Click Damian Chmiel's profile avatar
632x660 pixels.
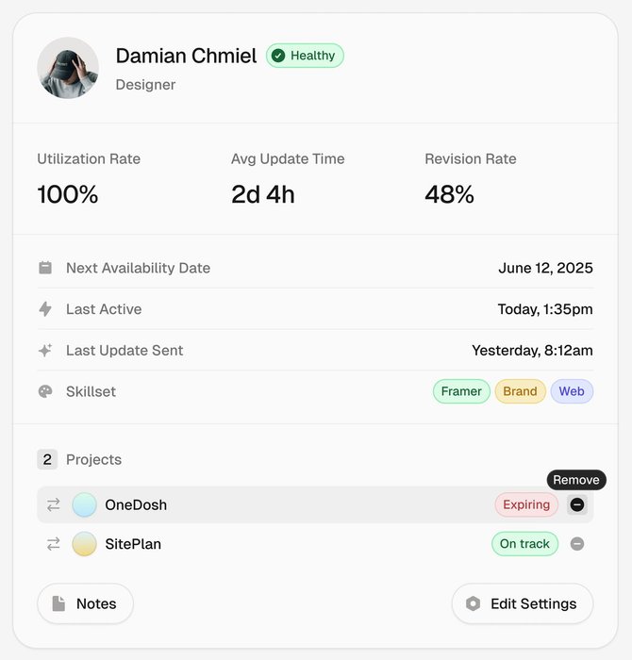pos(68,68)
